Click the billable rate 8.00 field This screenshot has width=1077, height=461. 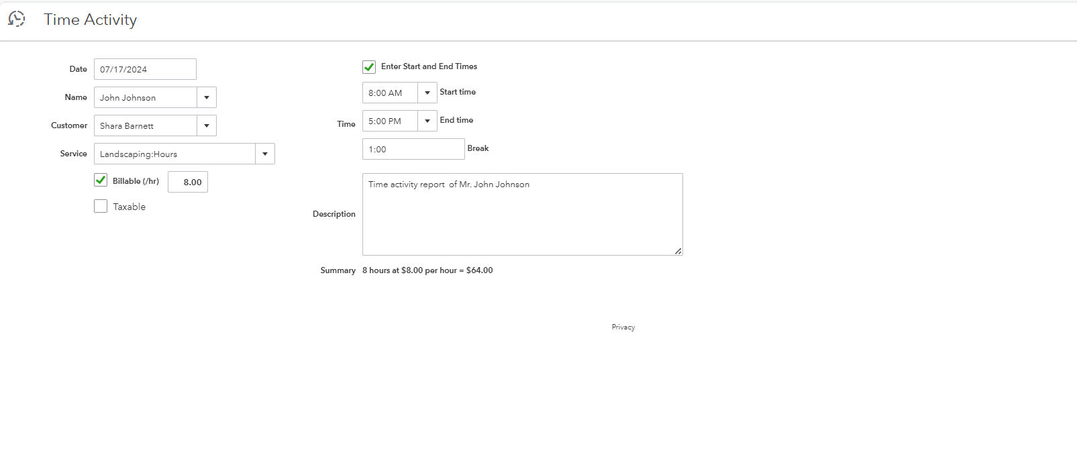(x=188, y=183)
